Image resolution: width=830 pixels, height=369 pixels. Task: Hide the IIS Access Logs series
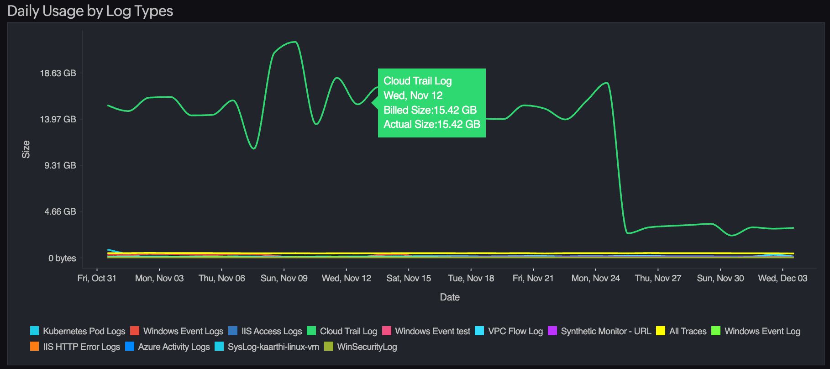click(x=271, y=331)
